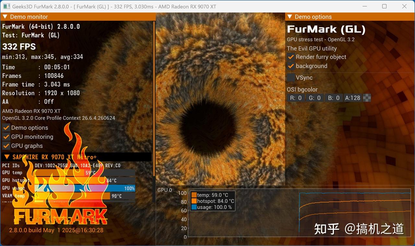Click The Evil GPU utility text
This screenshot has width=415, height=246.
click(312, 49)
